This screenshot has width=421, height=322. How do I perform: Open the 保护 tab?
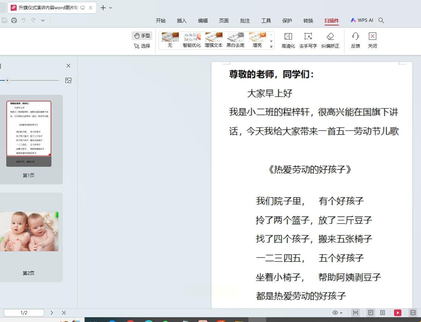click(x=287, y=21)
